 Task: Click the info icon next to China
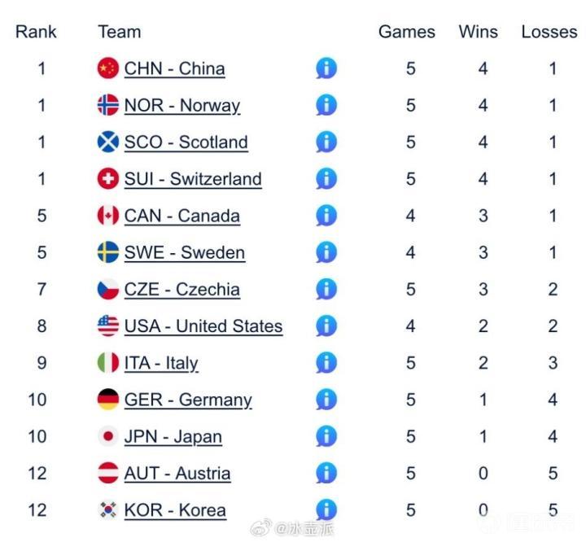click(x=326, y=68)
